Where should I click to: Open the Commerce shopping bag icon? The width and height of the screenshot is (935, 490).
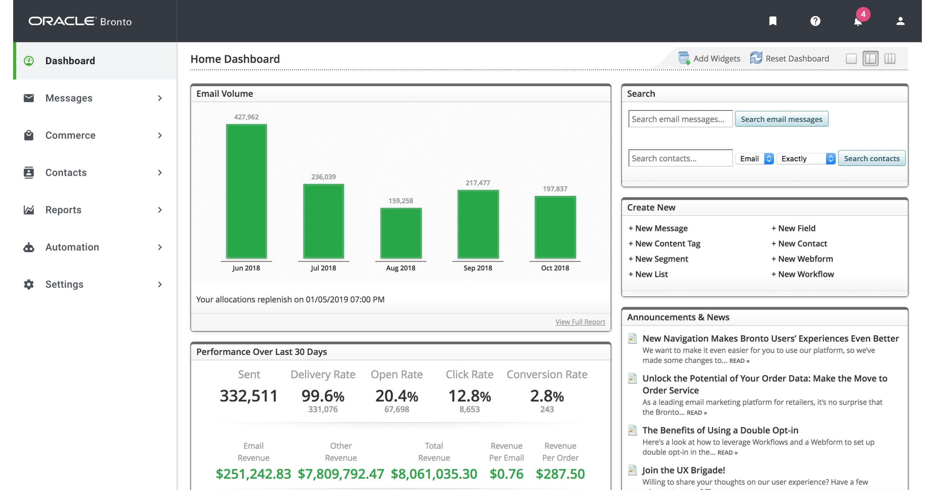coord(29,135)
